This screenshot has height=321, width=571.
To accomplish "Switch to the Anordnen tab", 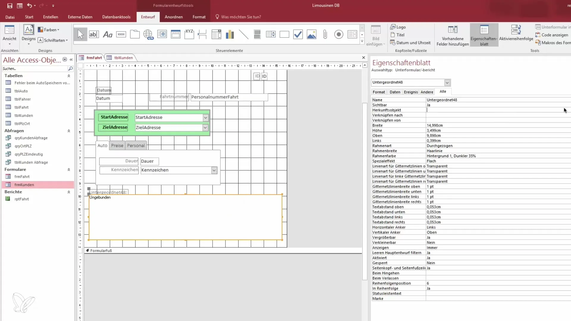I will click(174, 17).
